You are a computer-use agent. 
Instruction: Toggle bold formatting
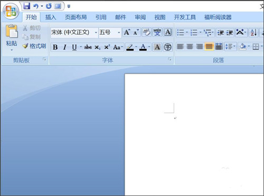click(55, 47)
